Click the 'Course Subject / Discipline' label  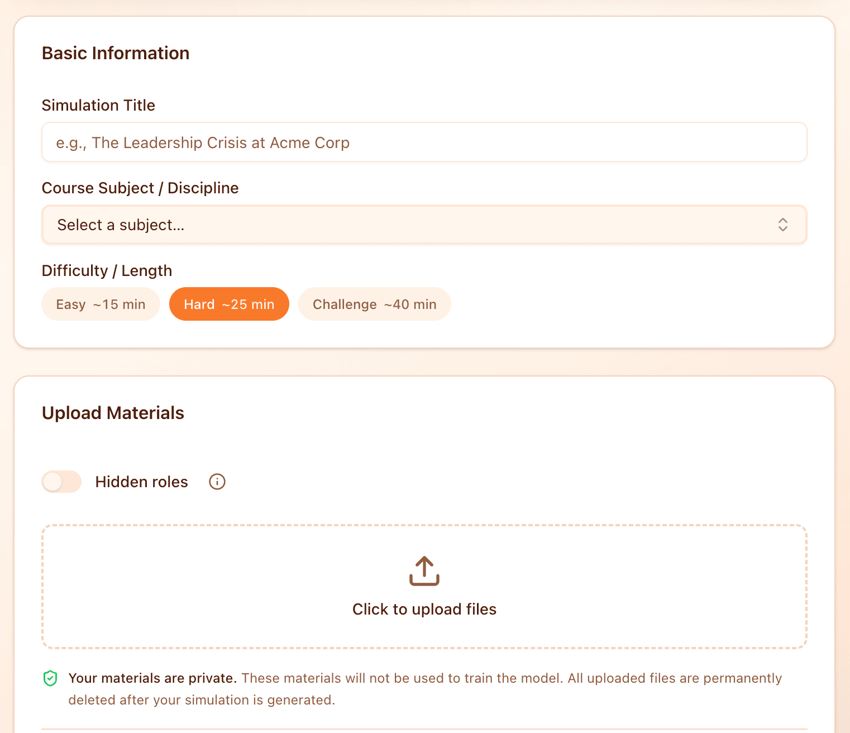(140, 188)
